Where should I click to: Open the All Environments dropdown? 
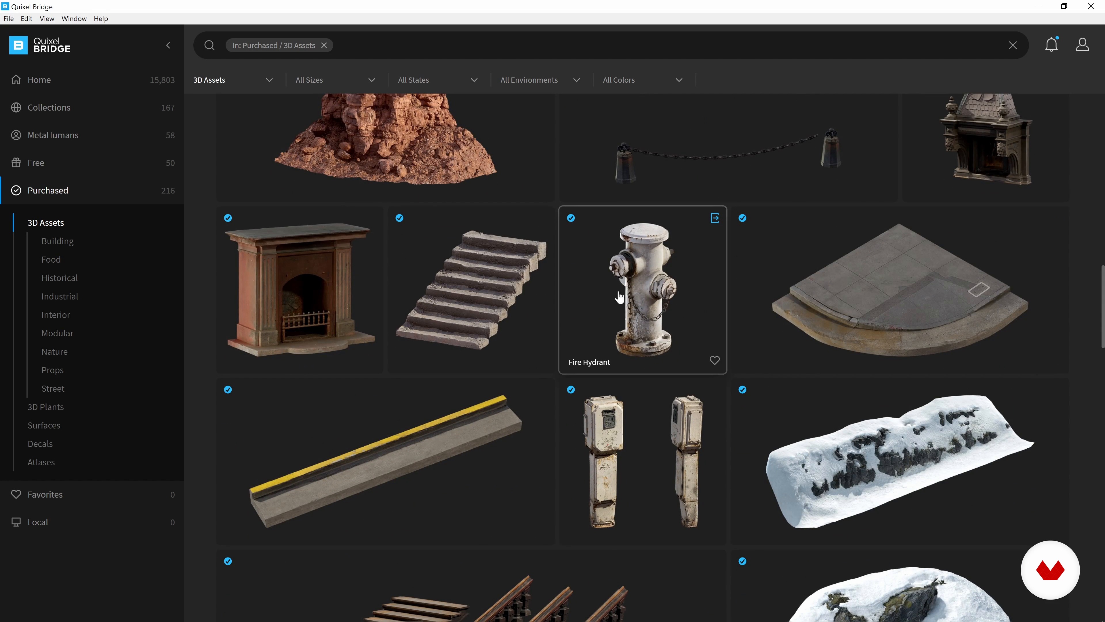tap(540, 80)
